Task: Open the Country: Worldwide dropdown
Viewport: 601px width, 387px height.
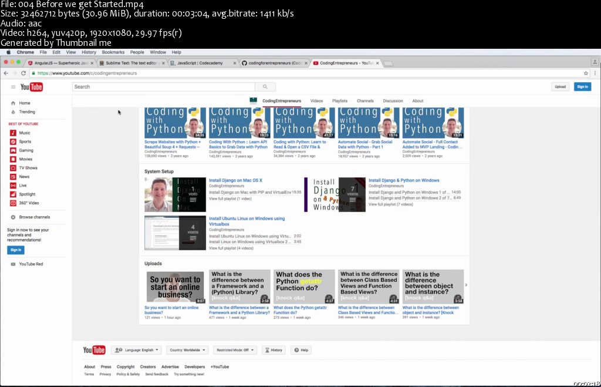Action: point(187,350)
